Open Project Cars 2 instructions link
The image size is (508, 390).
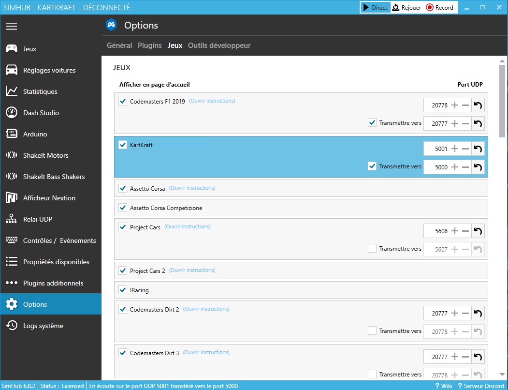[192, 270]
